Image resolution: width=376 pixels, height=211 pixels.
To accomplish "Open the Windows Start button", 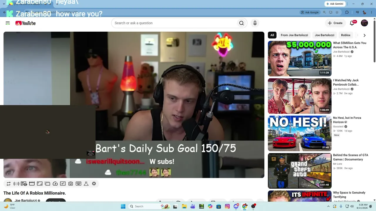I will [123, 206].
